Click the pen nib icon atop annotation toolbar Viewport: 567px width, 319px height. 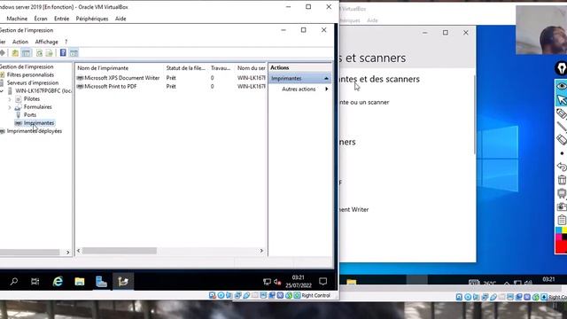pos(561,68)
